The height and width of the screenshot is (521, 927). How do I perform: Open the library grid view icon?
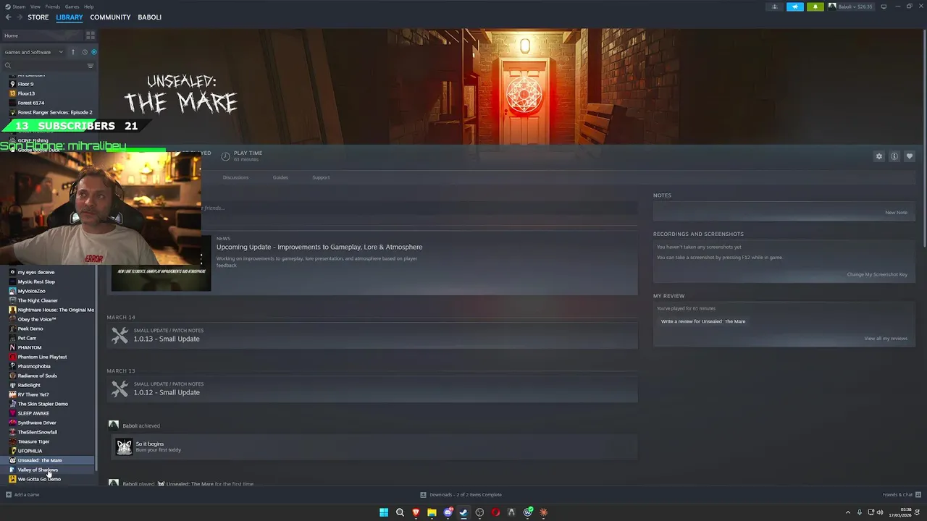(91, 35)
